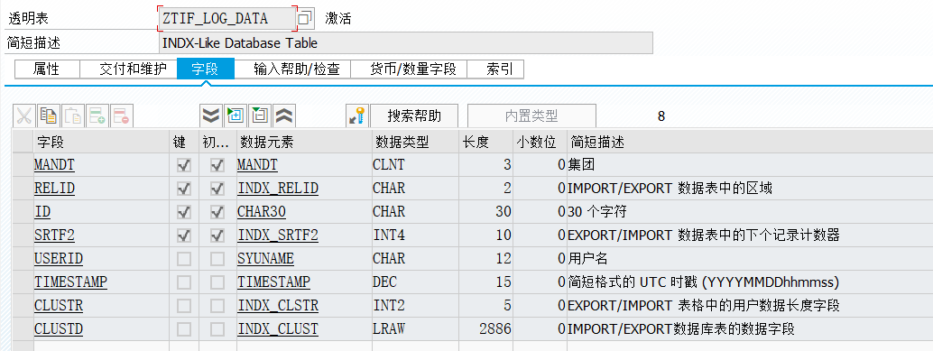933x351 pixels.
Task: Click the 数据类型 column header
Action: click(414, 143)
